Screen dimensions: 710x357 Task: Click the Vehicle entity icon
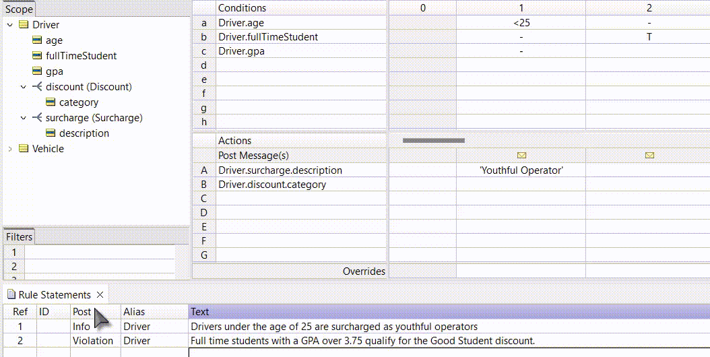[x=24, y=149]
